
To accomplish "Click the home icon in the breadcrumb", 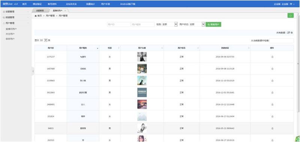I will coord(36,16).
